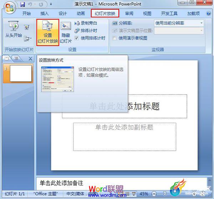Select the 幻灯片放映 tab
The image size is (214, 199).
105,14
